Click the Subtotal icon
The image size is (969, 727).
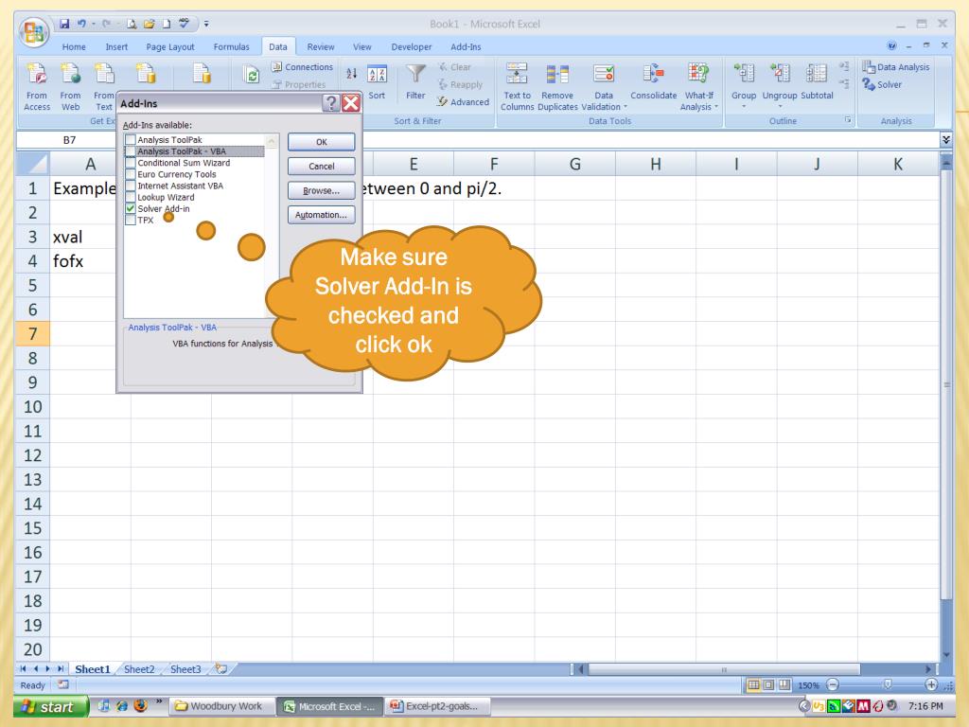pos(817,74)
